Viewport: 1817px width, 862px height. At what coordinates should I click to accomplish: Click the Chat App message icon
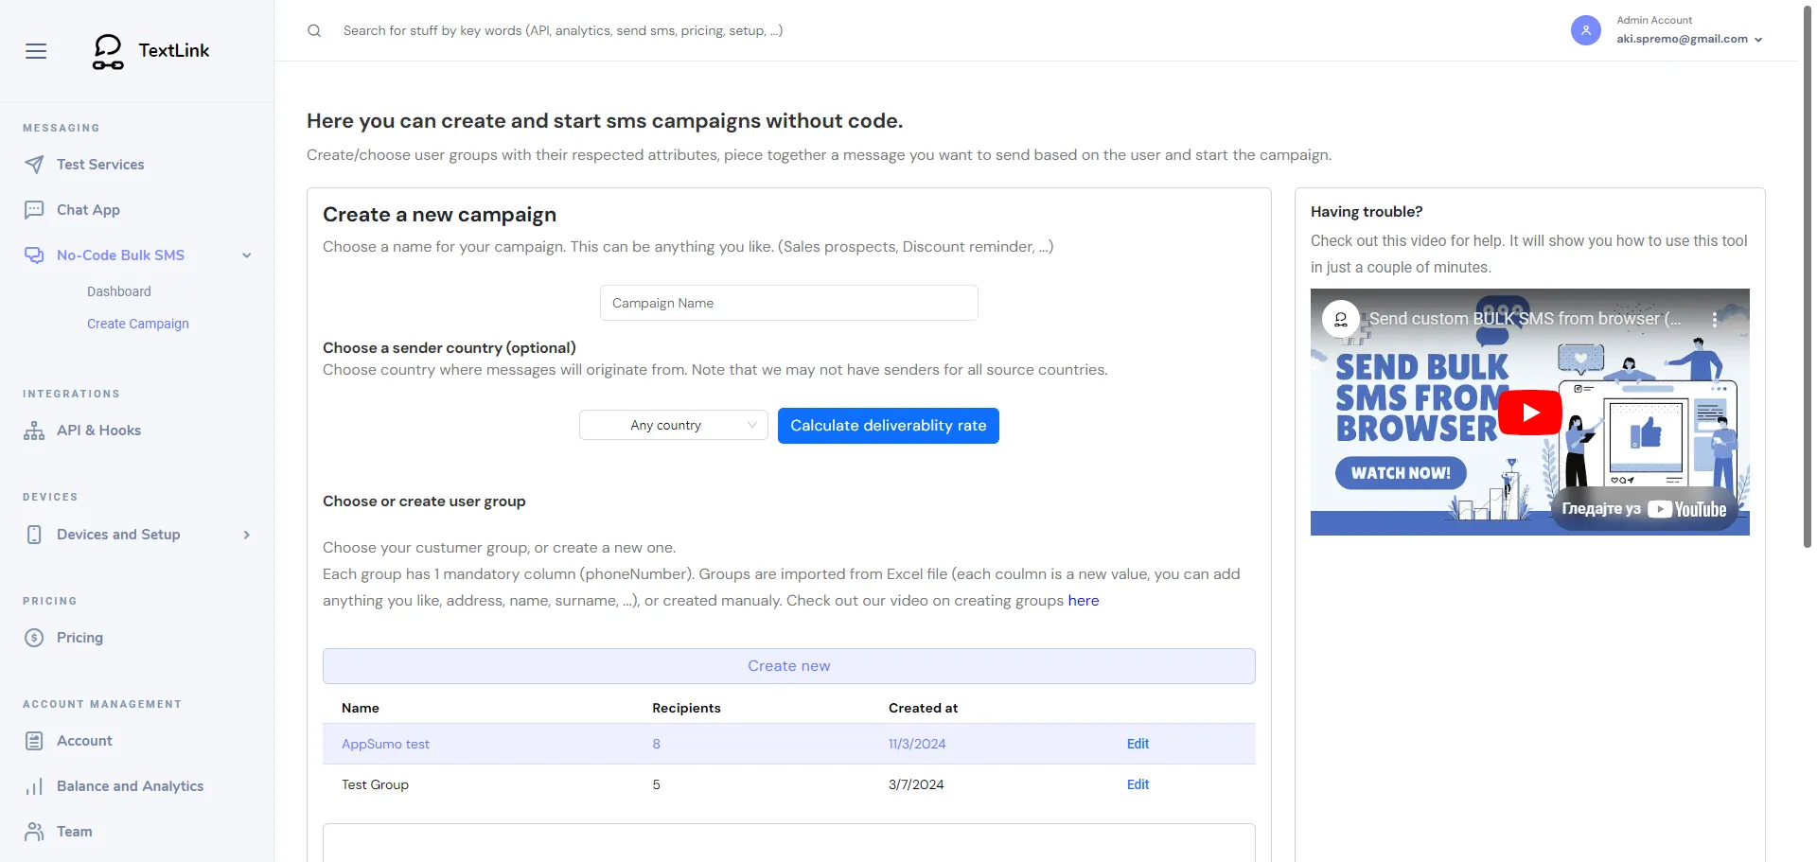[34, 210]
